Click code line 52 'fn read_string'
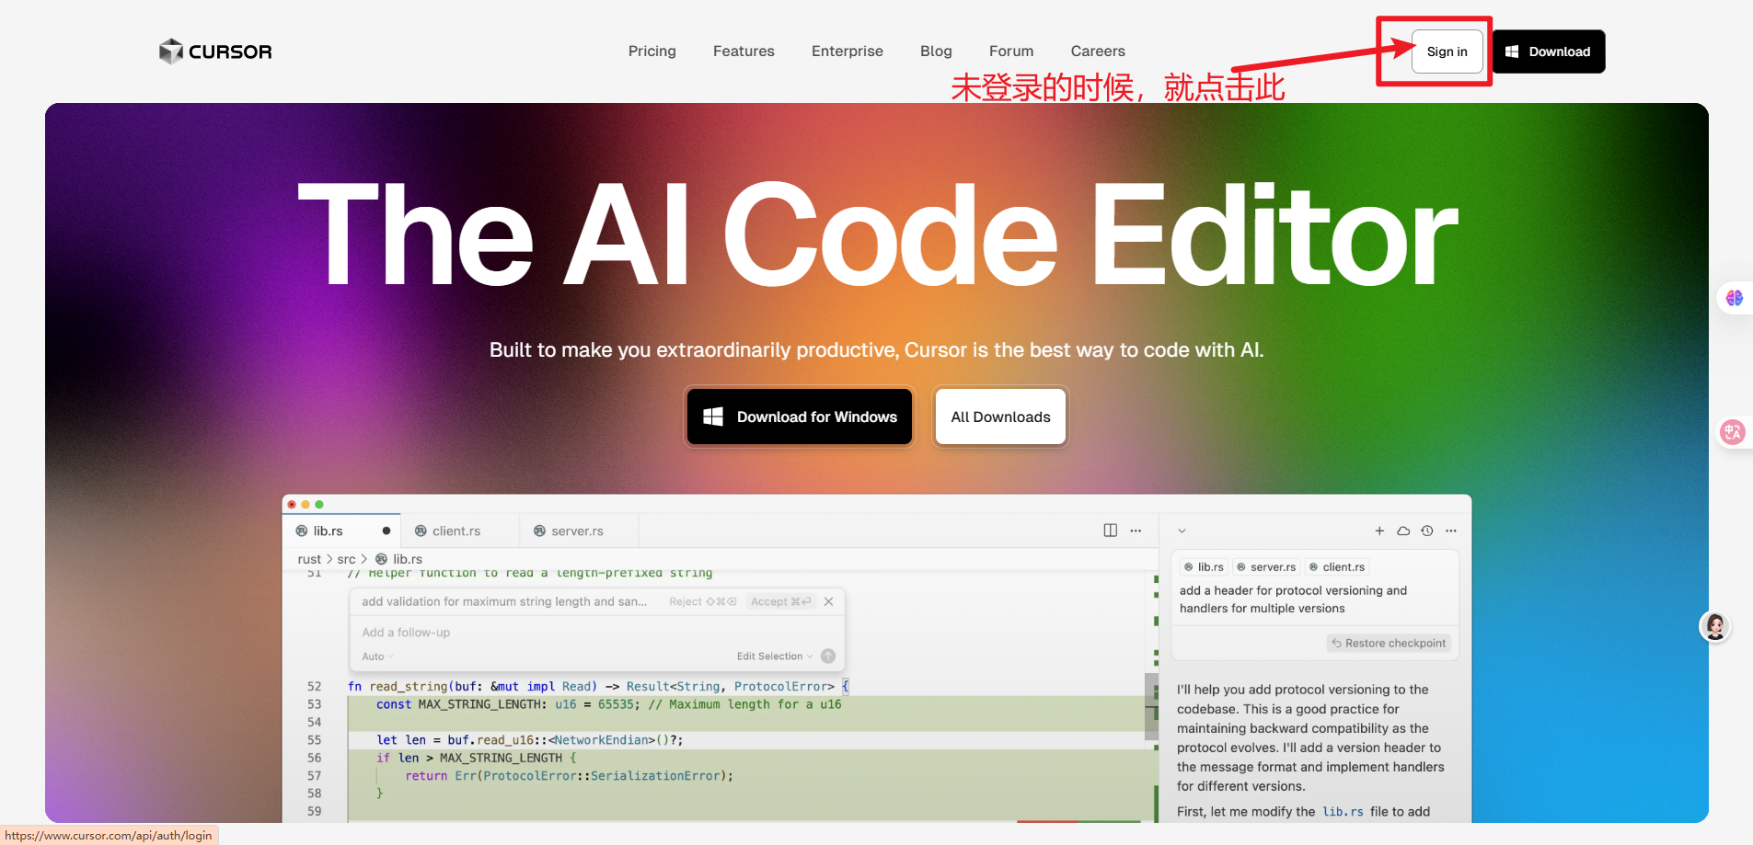Viewport: 1753px width, 845px height. tap(598, 687)
